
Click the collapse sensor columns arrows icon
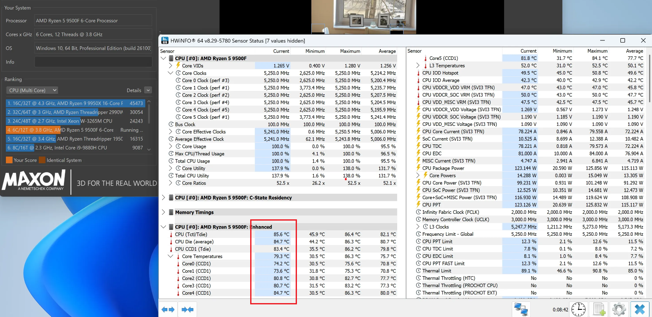click(x=187, y=309)
